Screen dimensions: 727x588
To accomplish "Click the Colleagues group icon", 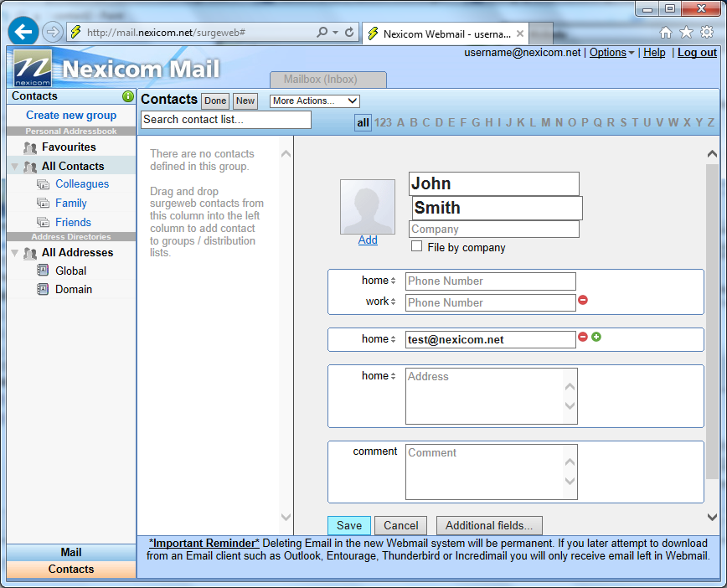I will (43, 184).
